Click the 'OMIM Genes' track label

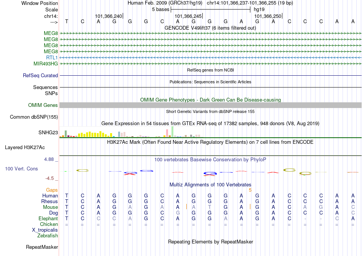(x=43, y=105)
